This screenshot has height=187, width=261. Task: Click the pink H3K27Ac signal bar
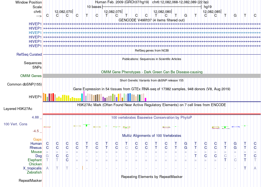pyautogui.click(x=152, y=114)
